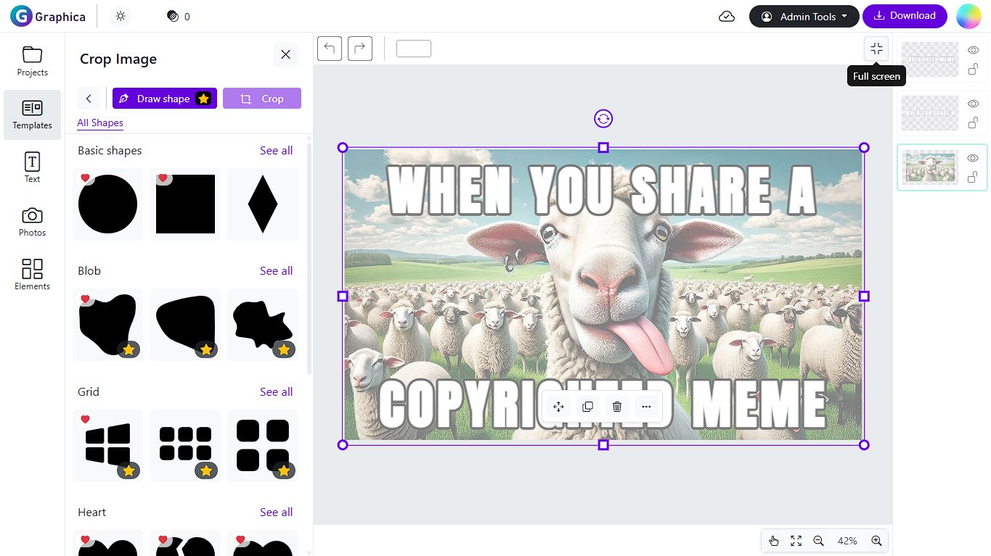Exit full screen mode
The height and width of the screenshot is (556, 991).
pyautogui.click(x=876, y=49)
